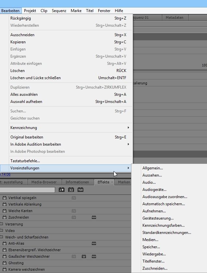The width and height of the screenshot is (207, 273).
Task: Click the YUV badge in Zuschneiden row
Action: tap(94, 217)
